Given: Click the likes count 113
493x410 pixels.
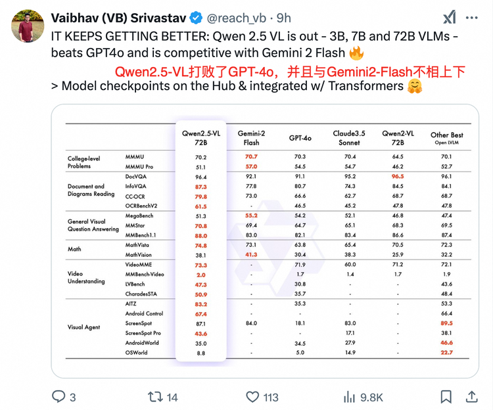Looking at the screenshot, I should tap(271, 398).
